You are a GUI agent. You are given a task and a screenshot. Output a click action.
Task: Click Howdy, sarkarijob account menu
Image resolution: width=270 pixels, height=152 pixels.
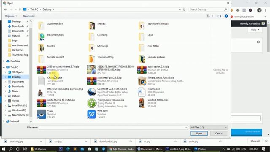click(x=252, y=24)
